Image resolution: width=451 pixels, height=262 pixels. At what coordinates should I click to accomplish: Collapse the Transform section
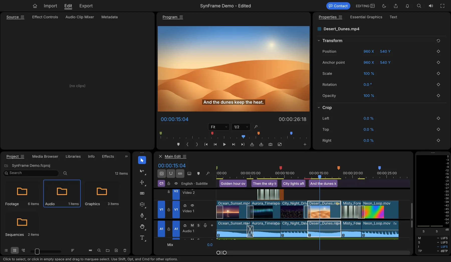click(x=319, y=41)
